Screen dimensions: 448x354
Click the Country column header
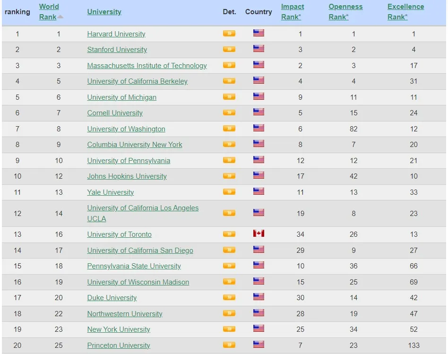coord(258,12)
